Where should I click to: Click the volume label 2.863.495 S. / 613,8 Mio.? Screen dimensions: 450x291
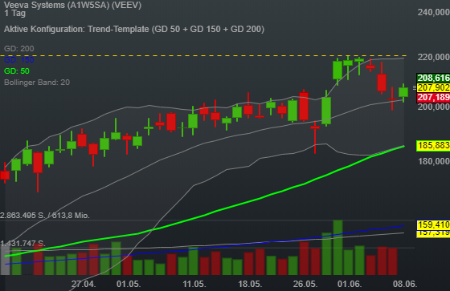point(45,216)
